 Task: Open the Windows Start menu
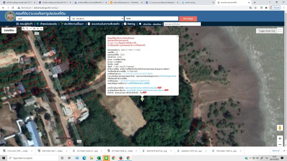click(x=4, y=158)
